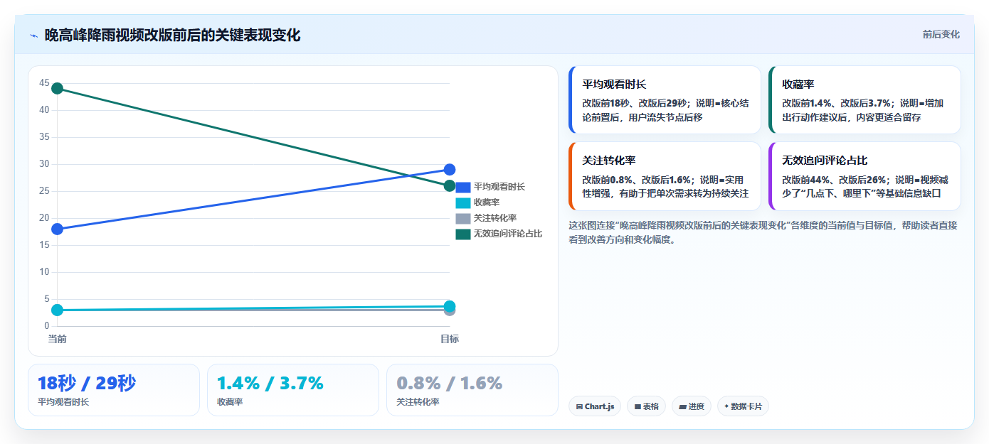The height and width of the screenshot is (444, 989).
Task: Click the chart description paragraph text
Action: click(763, 232)
